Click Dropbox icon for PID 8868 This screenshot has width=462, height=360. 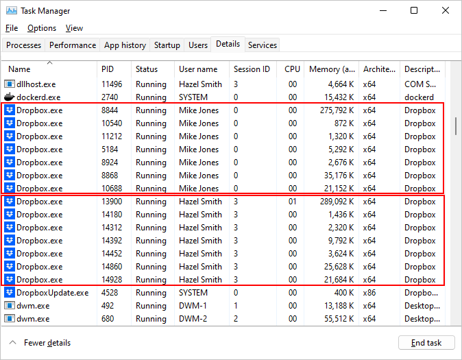[10, 175]
